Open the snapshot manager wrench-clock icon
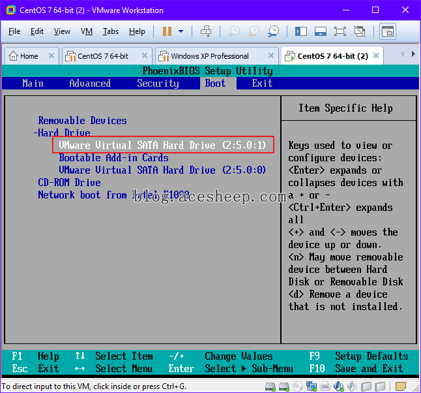This screenshot has width=421, height=393. pyautogui.click(x=273, y=31)
